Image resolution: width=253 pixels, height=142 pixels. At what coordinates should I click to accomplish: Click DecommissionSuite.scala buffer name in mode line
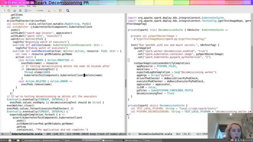pyautogui.click(x=155, y=134)
